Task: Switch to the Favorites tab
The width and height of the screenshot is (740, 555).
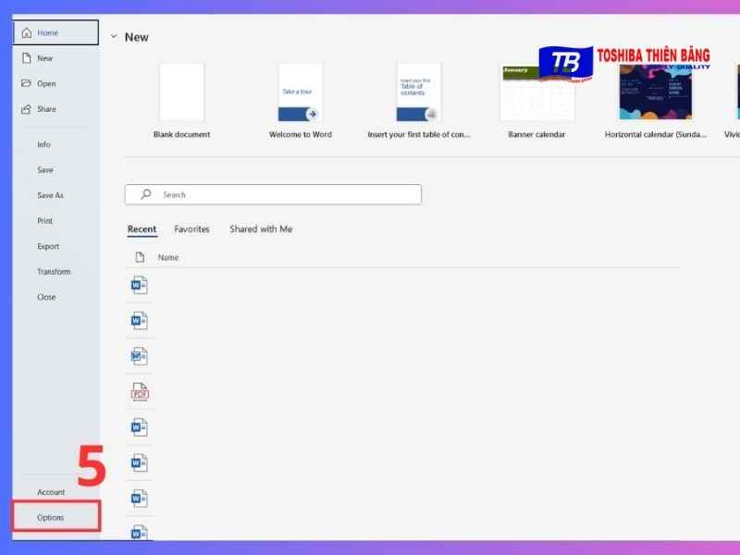Action: pyautogui.click(x=191, y=229)
